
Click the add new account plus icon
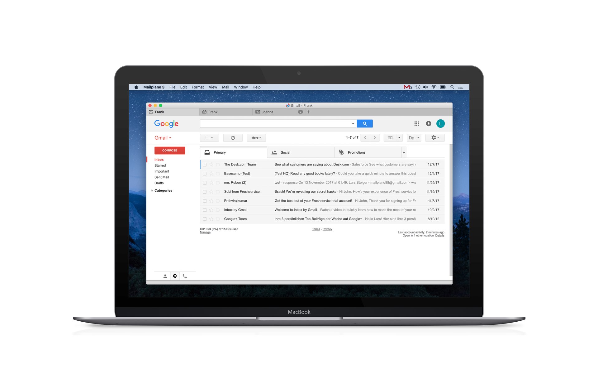pos(308,111)
